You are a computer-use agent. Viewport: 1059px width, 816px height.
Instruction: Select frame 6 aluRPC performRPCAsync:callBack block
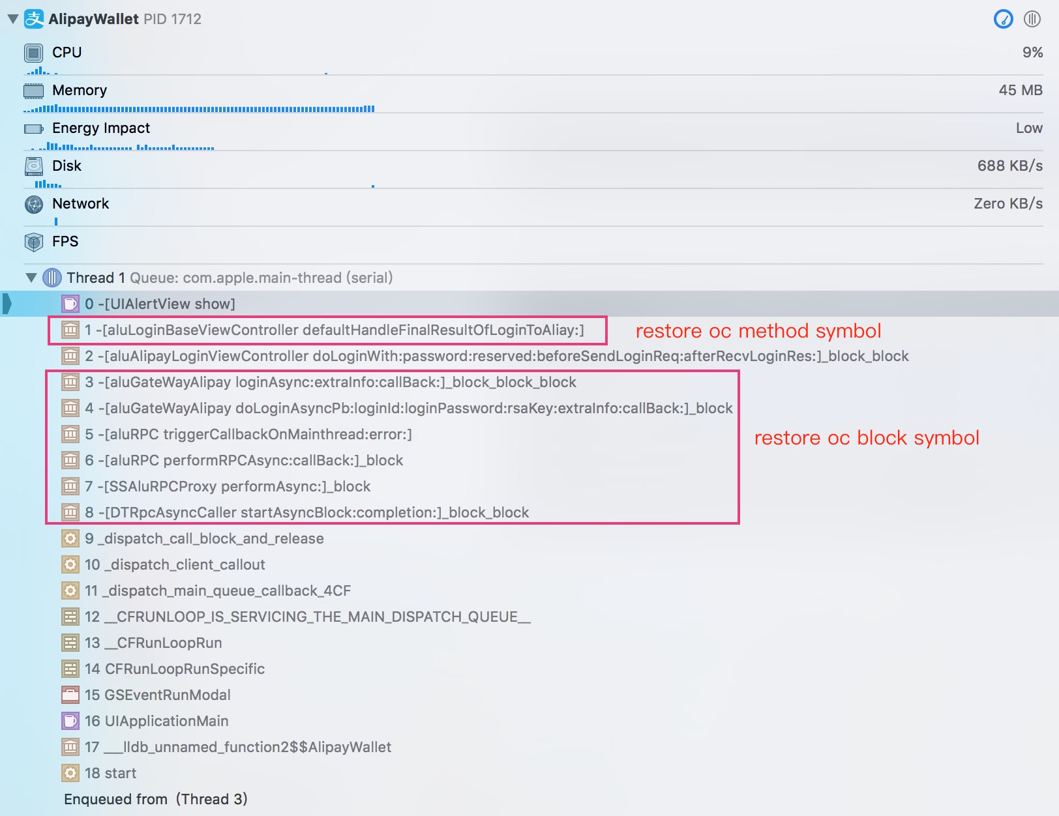[529, 460]
